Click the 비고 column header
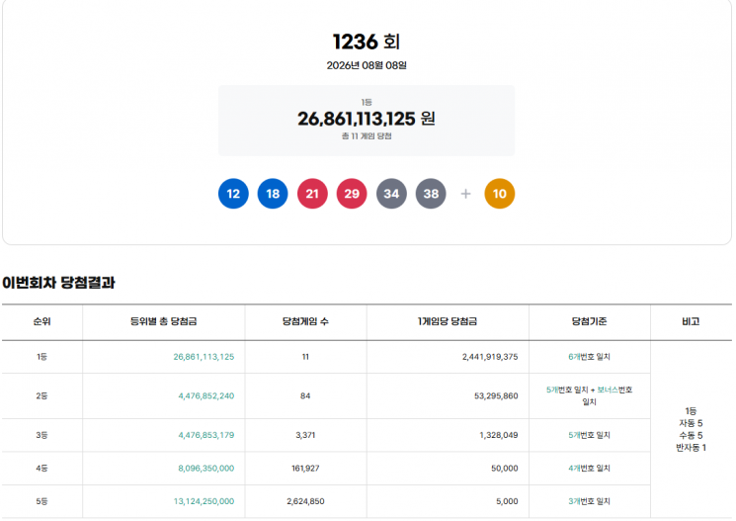This screenshot has height=521, width=736. point(691,321)
